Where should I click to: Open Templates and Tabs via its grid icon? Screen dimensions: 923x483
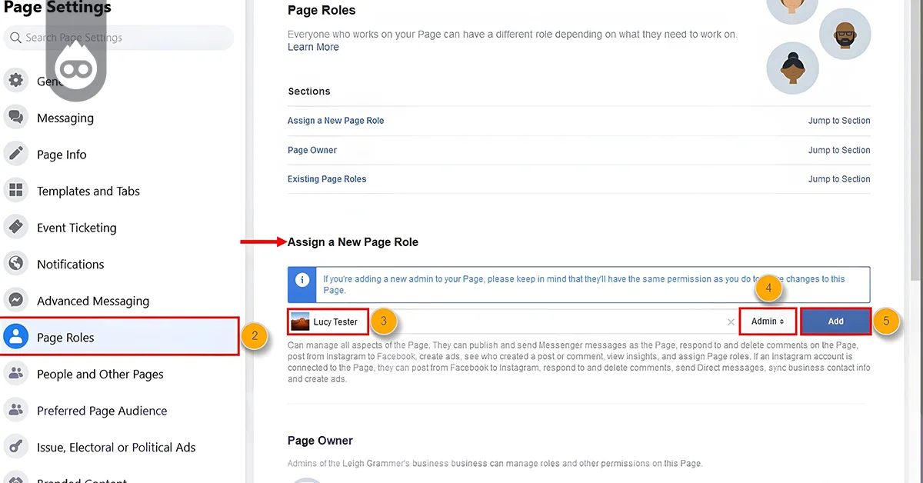point(16,191)
